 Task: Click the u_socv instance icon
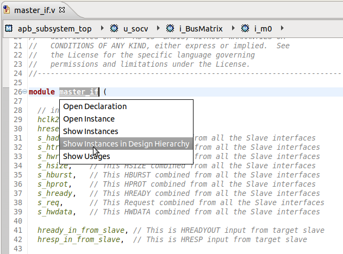point(114,28)
